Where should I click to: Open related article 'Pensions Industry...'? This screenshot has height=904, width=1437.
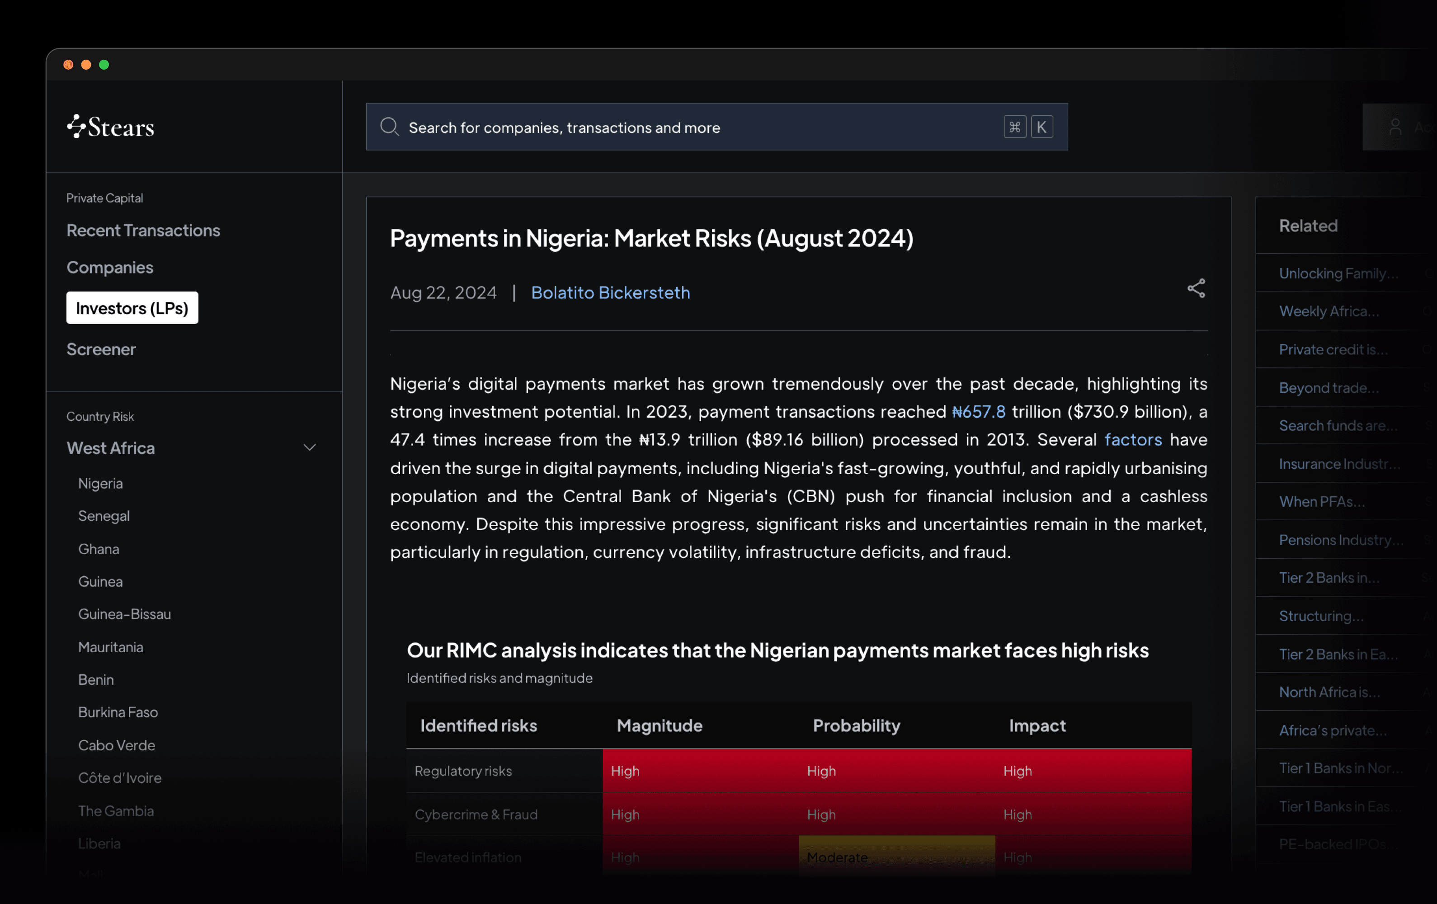coord(1341,540)
